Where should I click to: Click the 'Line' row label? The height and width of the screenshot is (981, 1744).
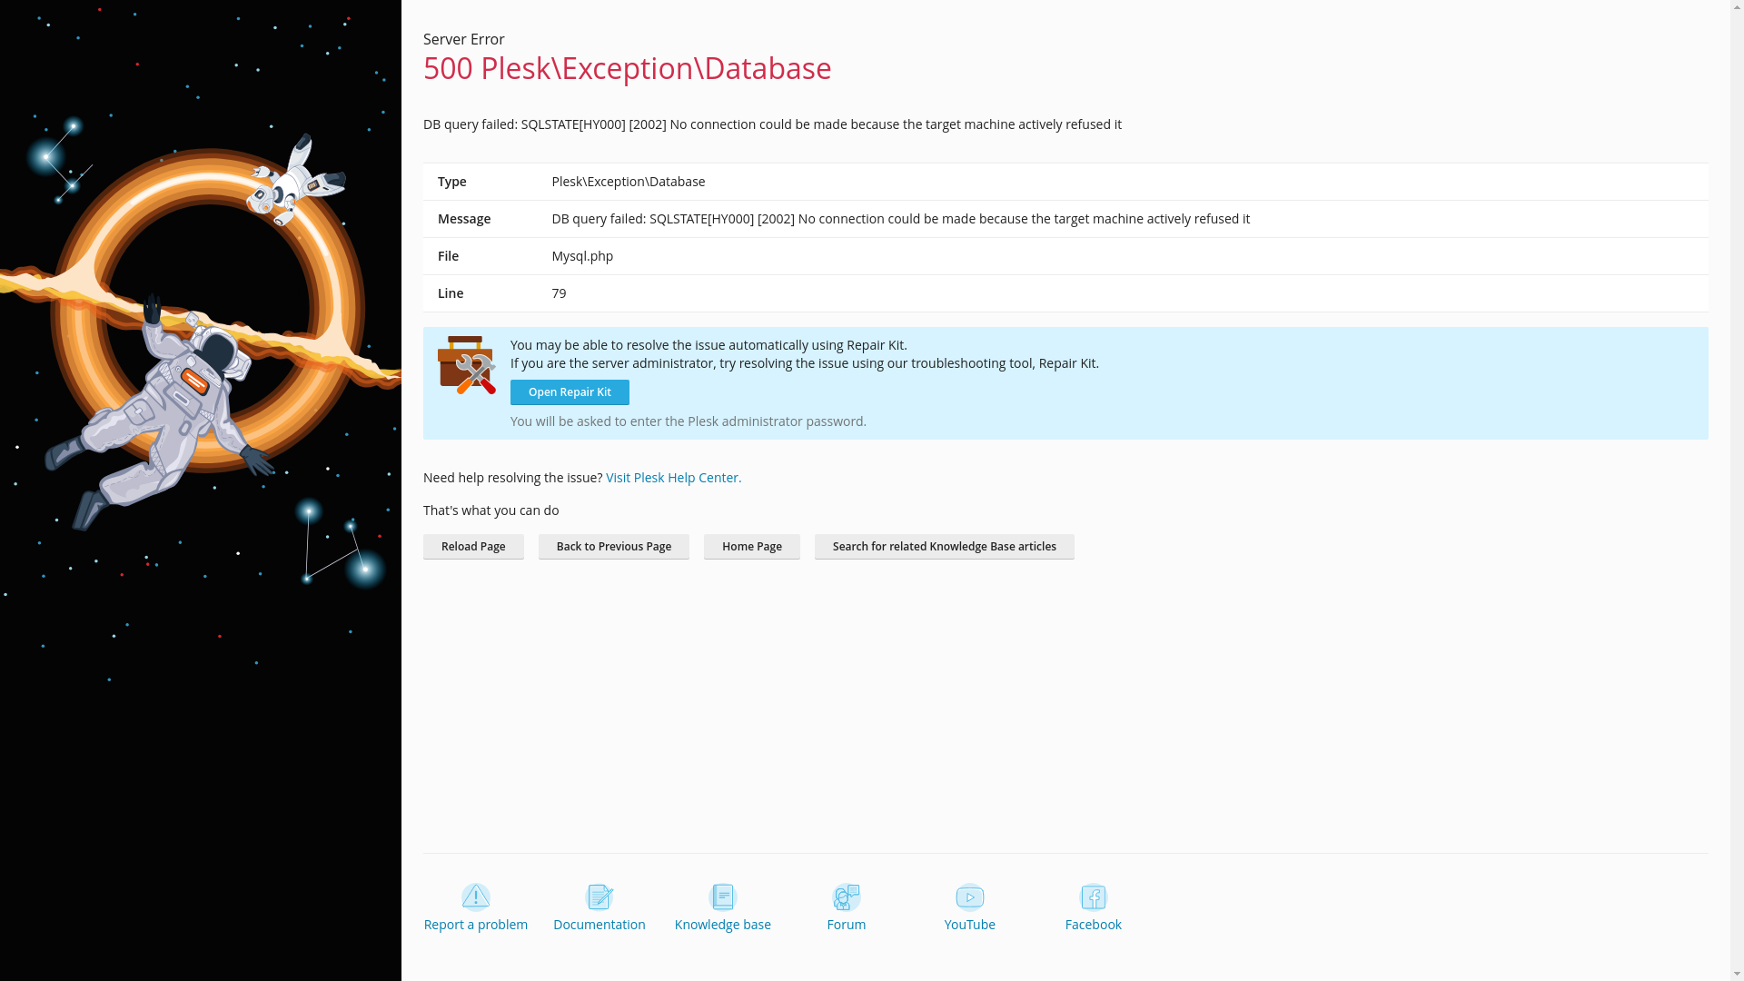coord(451,293)
